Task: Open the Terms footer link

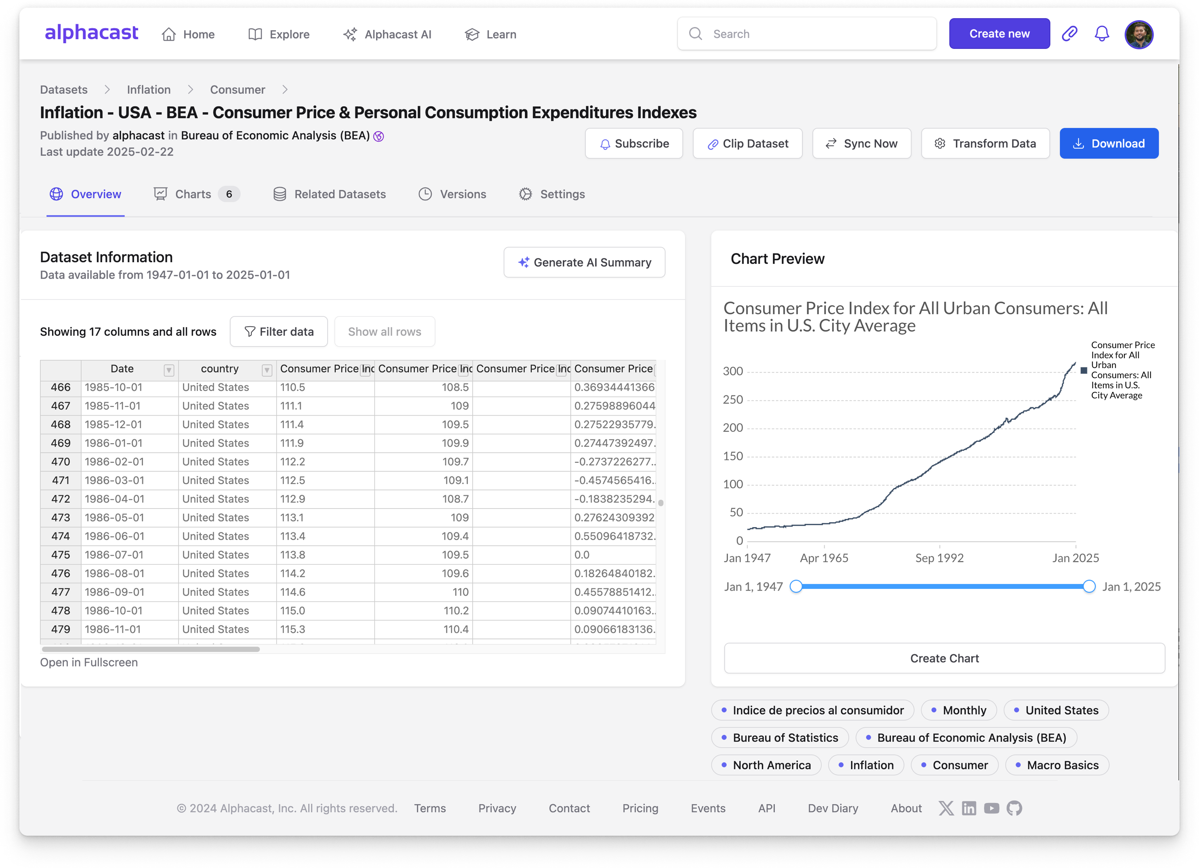Action: tap(430, 808)
